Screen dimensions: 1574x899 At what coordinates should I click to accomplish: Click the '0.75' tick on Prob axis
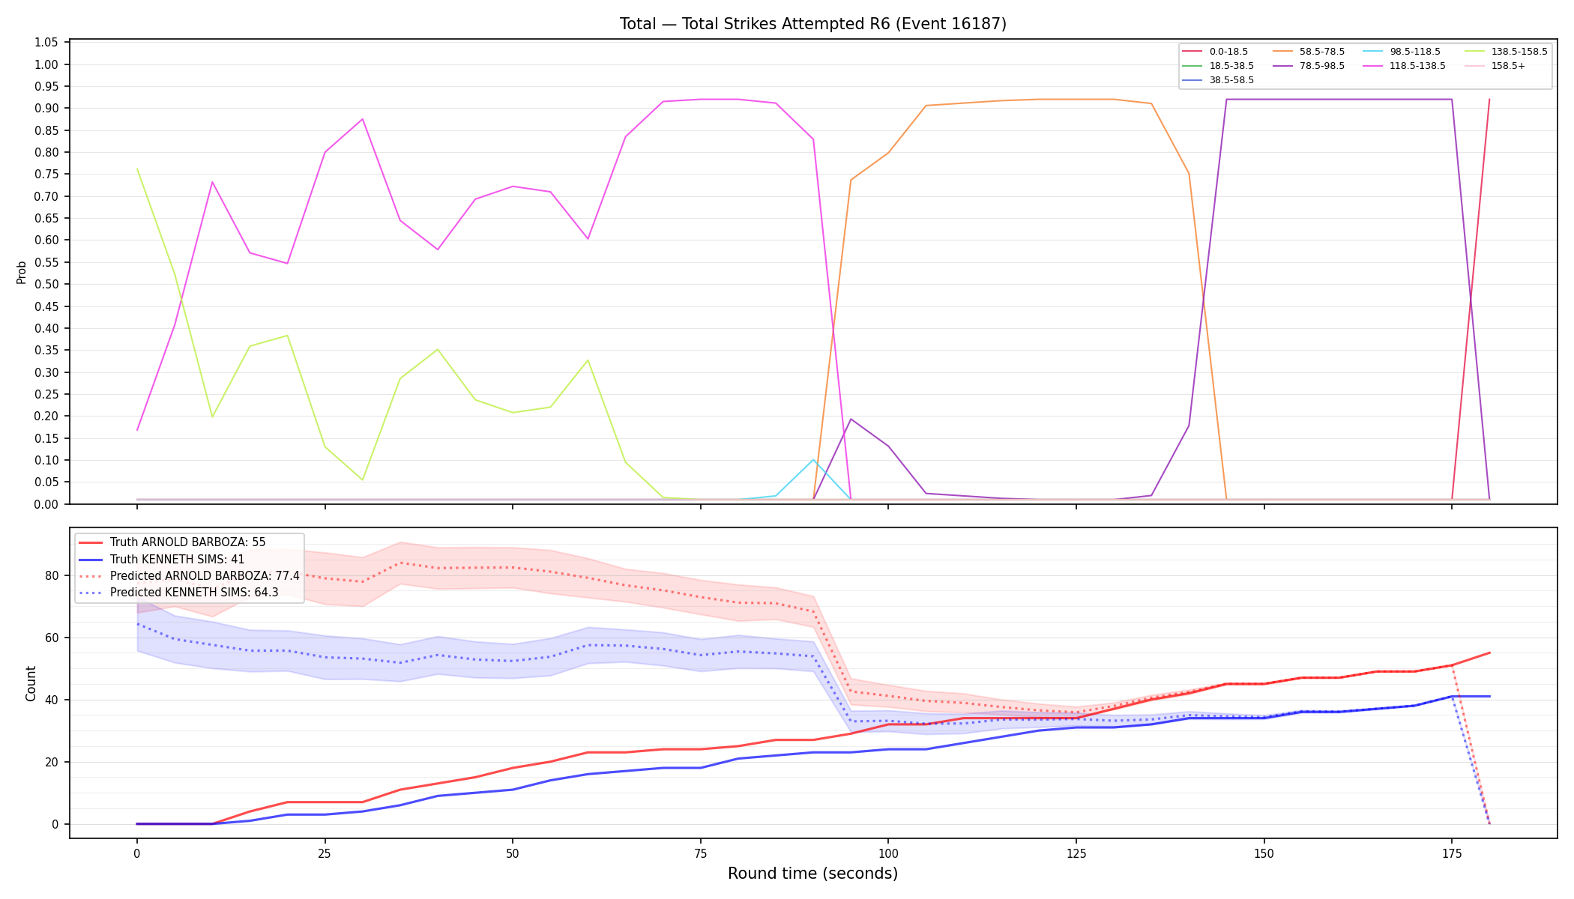(x=46, y=175)
